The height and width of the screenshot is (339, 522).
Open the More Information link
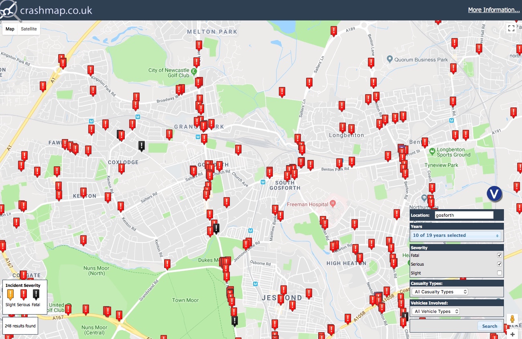click(x=494, y=10)
